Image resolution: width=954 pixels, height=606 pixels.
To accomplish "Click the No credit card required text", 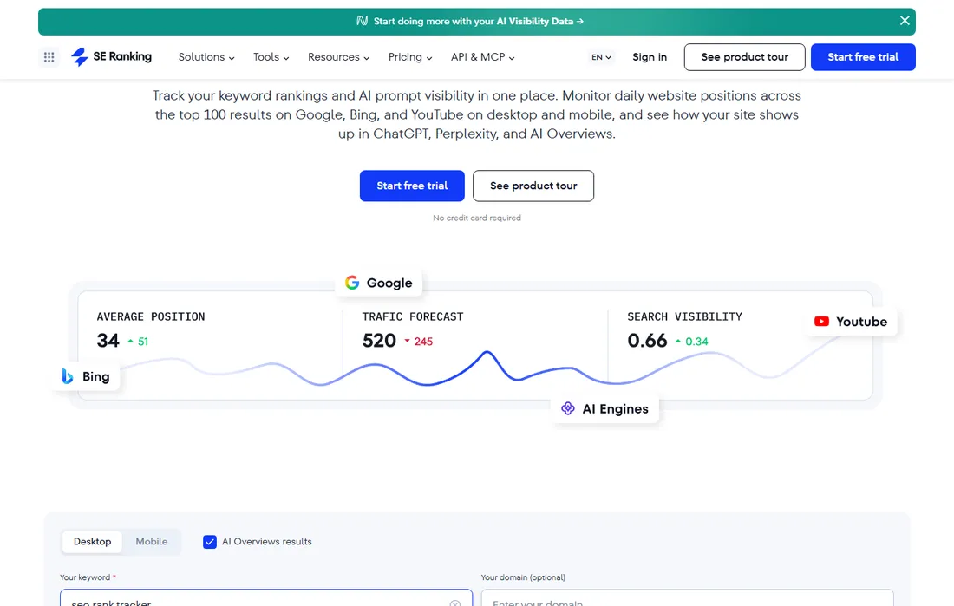I will click(476, 218).
